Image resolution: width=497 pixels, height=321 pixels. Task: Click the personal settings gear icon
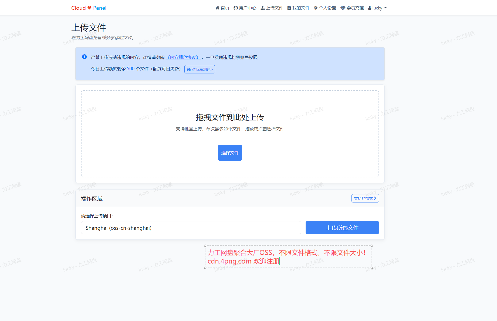point(316,8)
